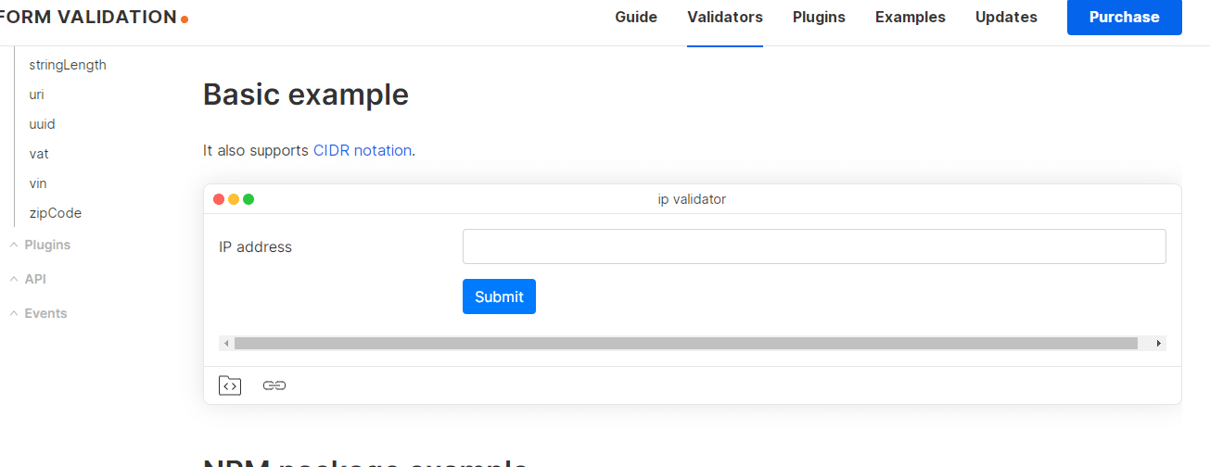Image resolution: width=1210 pixels, height=467 pixels.
Task: Expand the Events sidebar section
Action: 38,313
